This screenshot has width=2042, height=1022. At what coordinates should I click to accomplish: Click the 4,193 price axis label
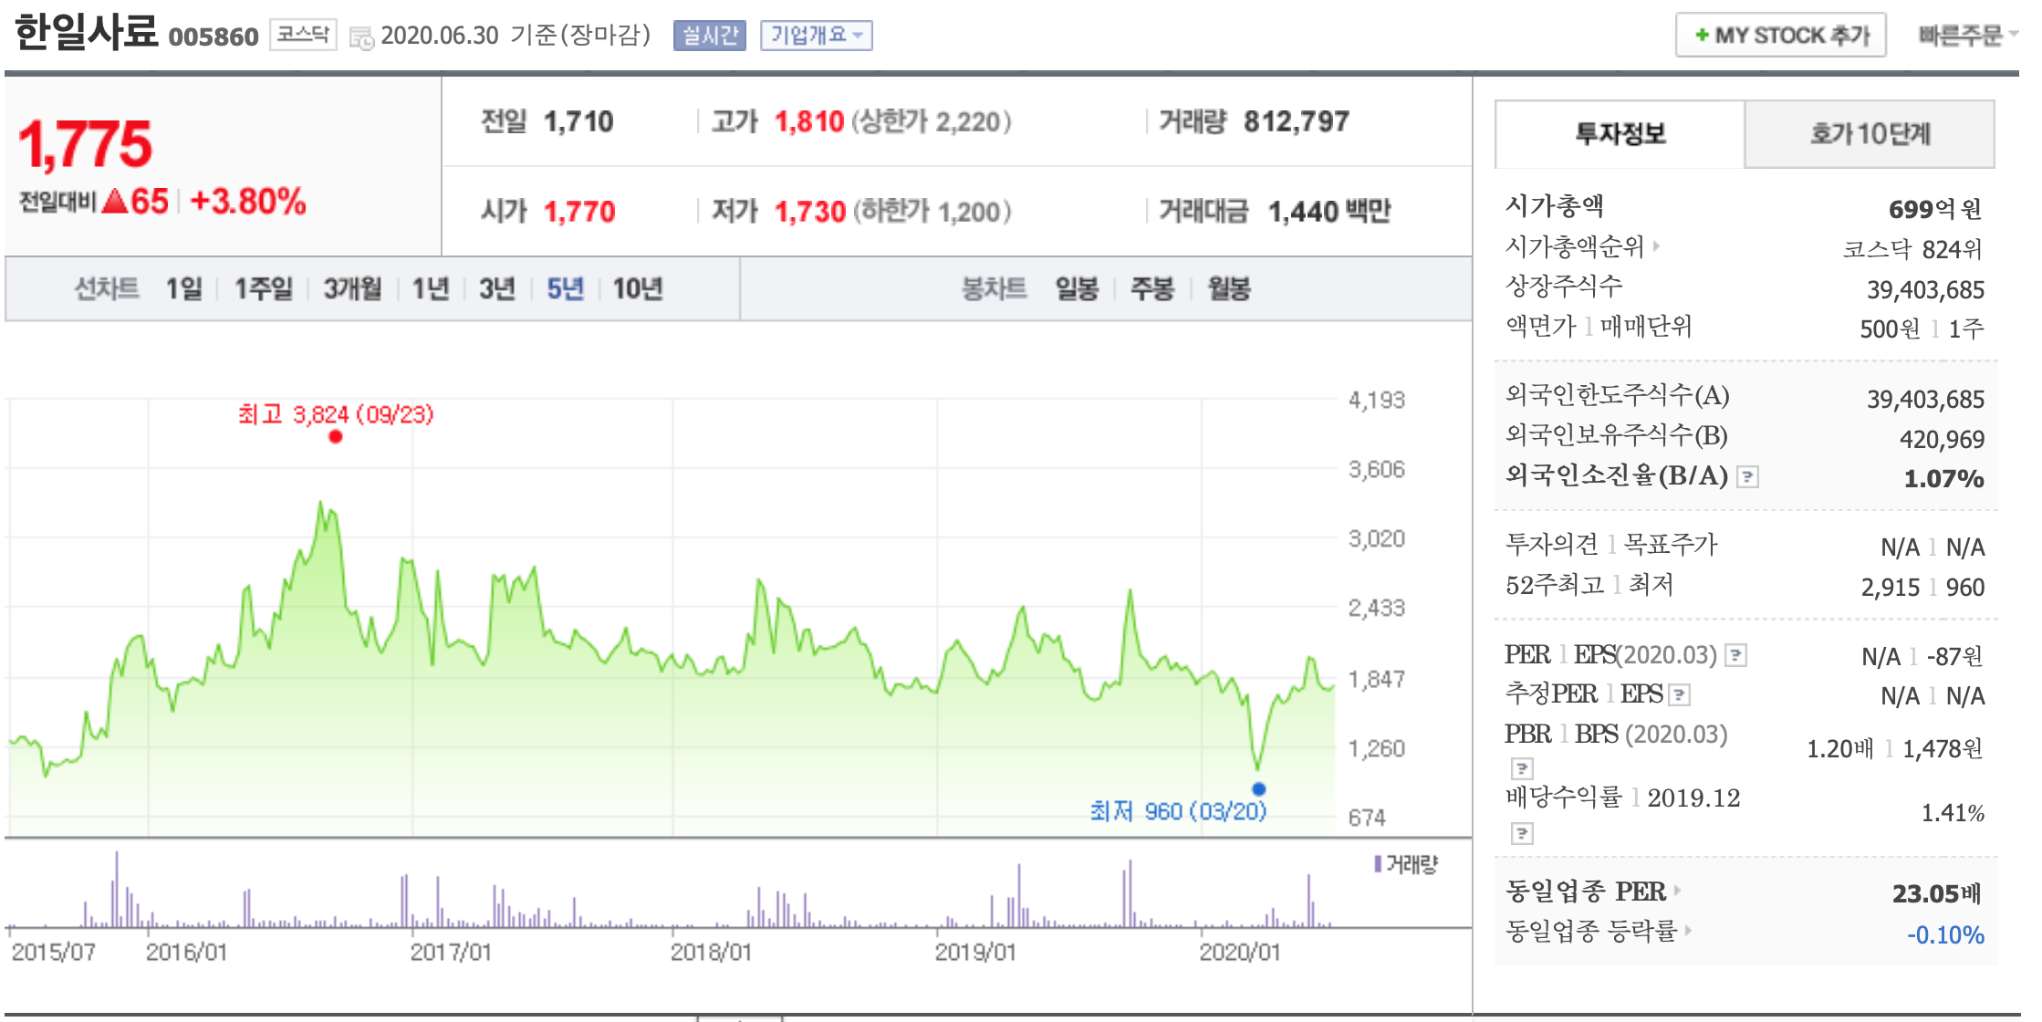point(1377,400)
